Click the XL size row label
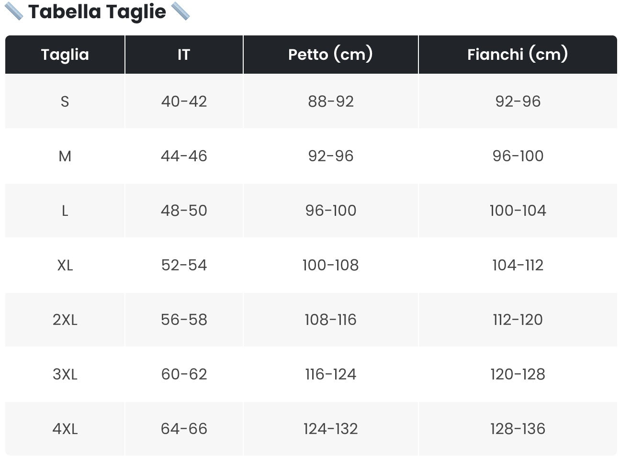Viewport: 620px width, 458px height. tap(65, 265)
